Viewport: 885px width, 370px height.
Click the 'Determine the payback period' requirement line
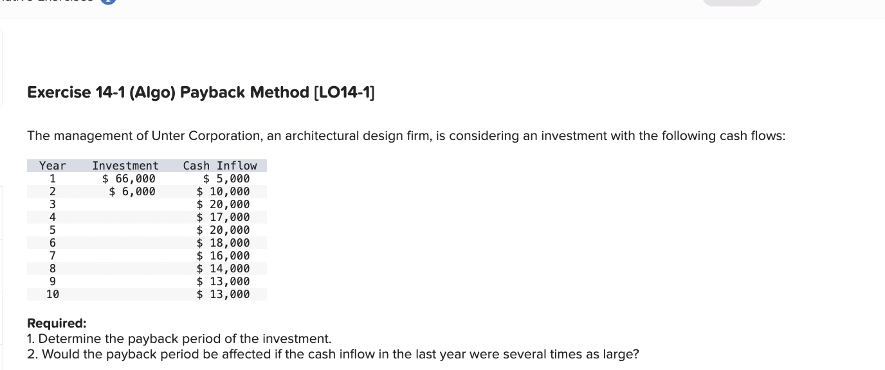tap(179, 339)
